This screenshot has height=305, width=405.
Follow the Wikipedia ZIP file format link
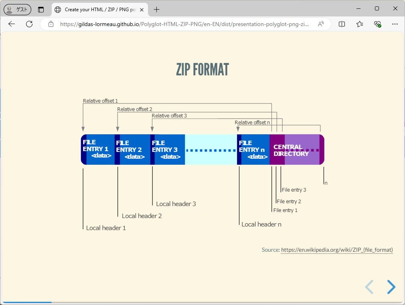point(336,250)
